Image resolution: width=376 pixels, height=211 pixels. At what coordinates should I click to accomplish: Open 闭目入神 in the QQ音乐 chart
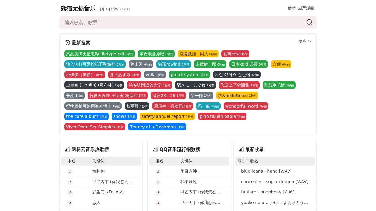189,171
